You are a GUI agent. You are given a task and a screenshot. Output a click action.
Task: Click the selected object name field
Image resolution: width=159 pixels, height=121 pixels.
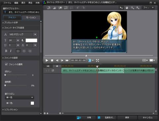coord(22,12)
